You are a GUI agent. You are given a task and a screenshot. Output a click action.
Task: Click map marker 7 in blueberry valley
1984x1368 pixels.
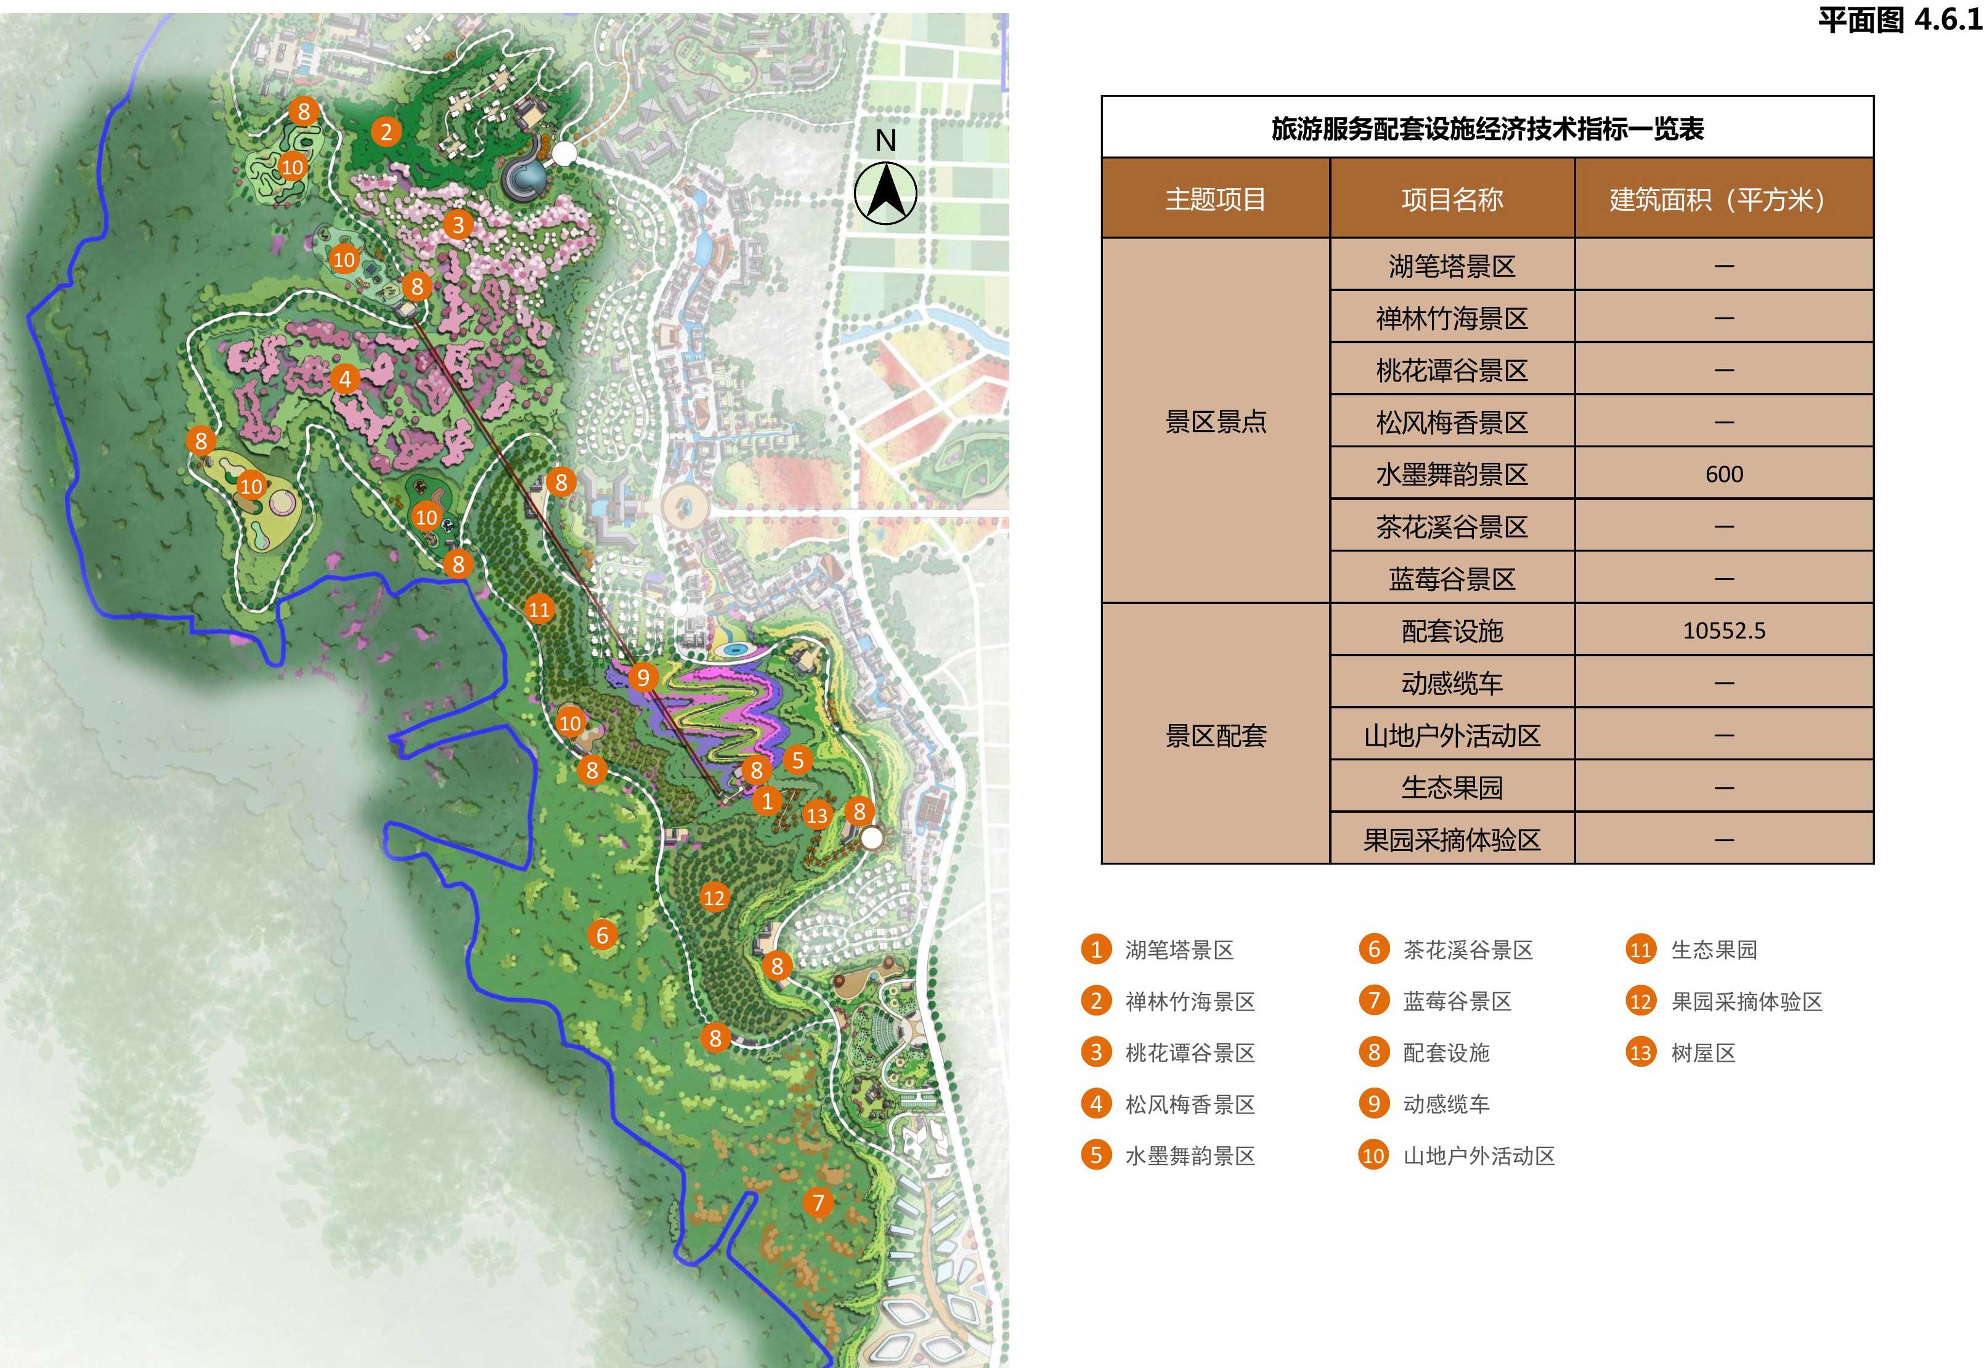[818, 1203]
